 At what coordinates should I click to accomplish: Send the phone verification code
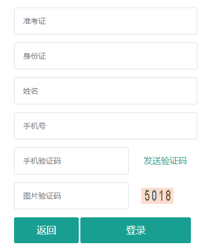(165, 161)
